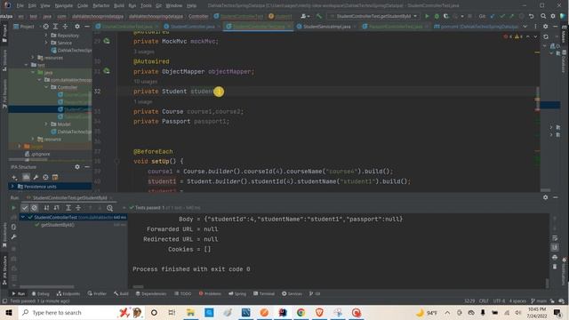Click the Git update project arrow
569x320 pixels.
493,16
